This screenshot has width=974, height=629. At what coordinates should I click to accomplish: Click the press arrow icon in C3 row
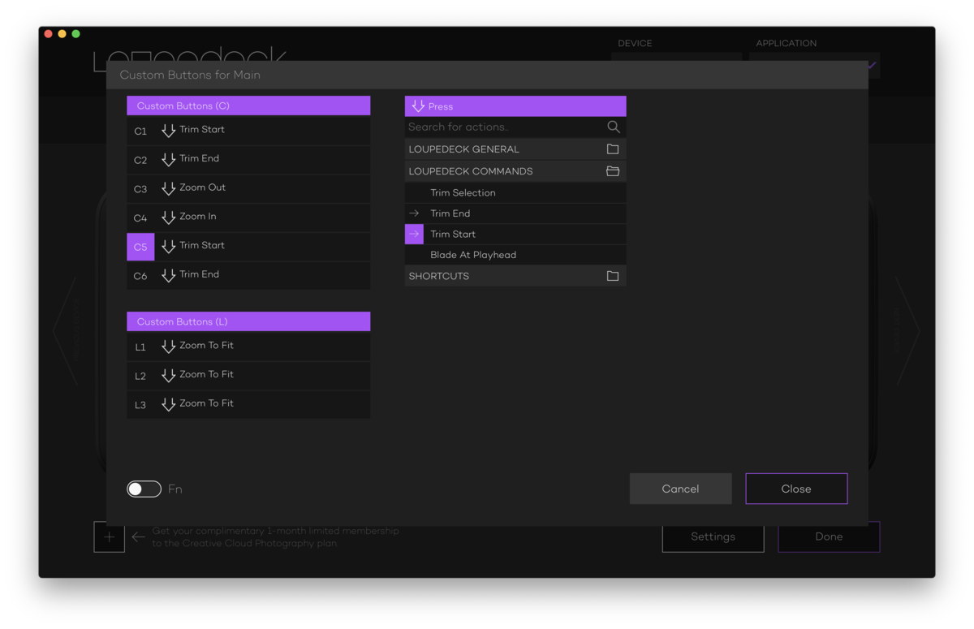169,188
